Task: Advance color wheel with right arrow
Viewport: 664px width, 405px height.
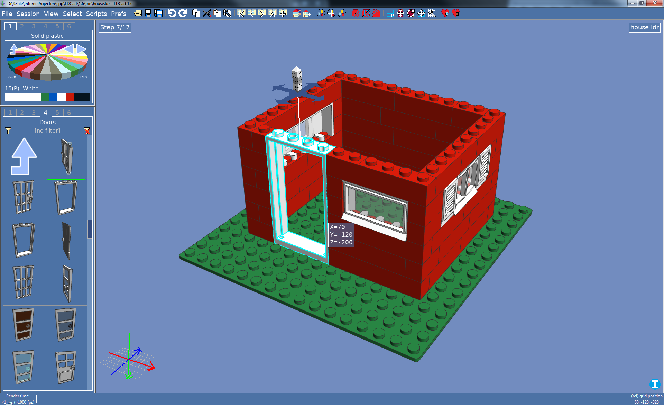Action: point(82,49)
